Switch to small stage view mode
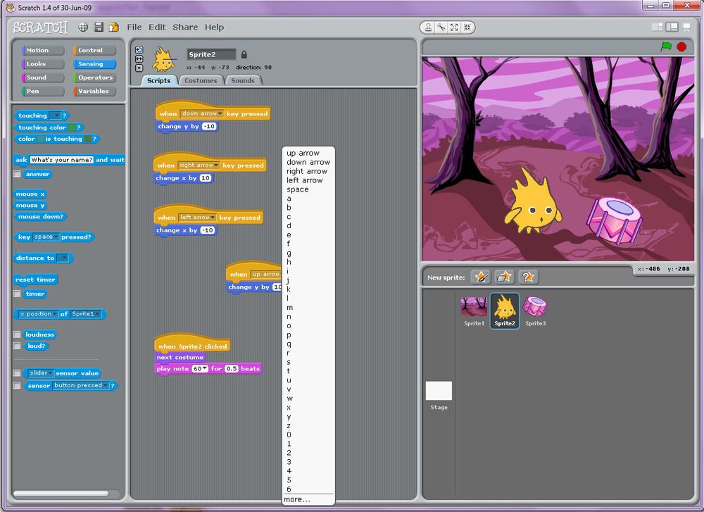The image size is (704, 512). [x=657, y=27]
